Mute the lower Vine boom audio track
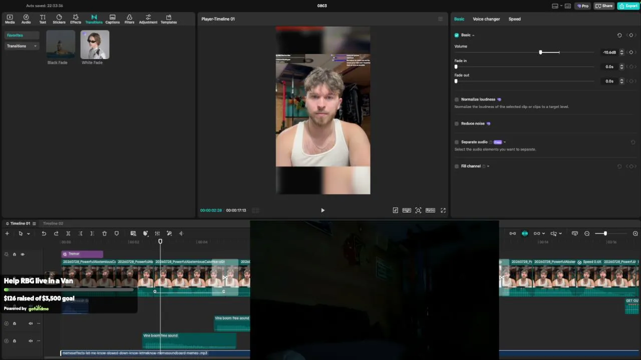 click(31, 341)
